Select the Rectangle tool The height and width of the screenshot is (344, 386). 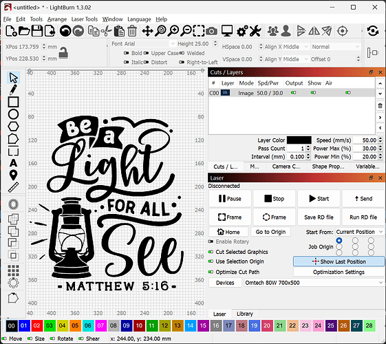[13, 102]
